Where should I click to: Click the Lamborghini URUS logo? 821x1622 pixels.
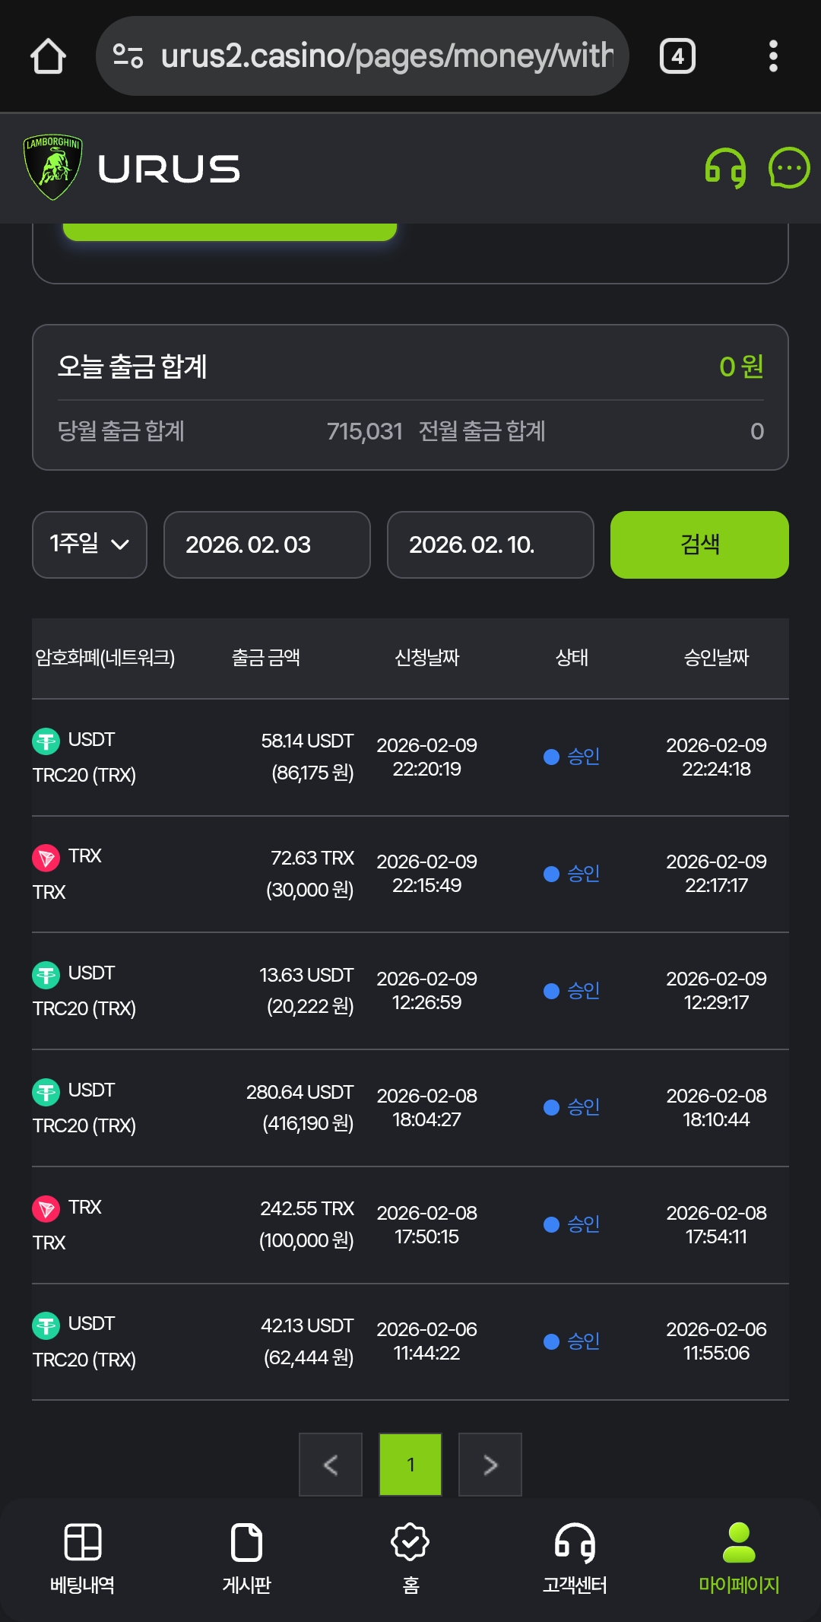[132, 168]
